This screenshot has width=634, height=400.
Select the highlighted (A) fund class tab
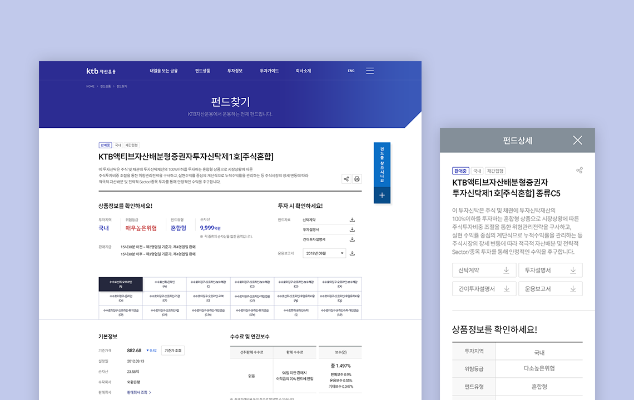point(121,284)
